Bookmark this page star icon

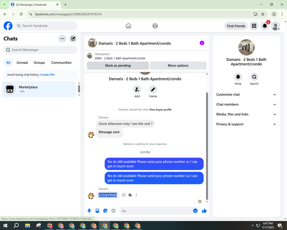click(263, 14)
